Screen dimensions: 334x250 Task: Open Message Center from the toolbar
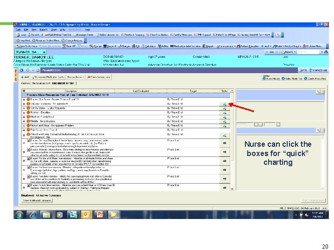[x=83, y=35]
